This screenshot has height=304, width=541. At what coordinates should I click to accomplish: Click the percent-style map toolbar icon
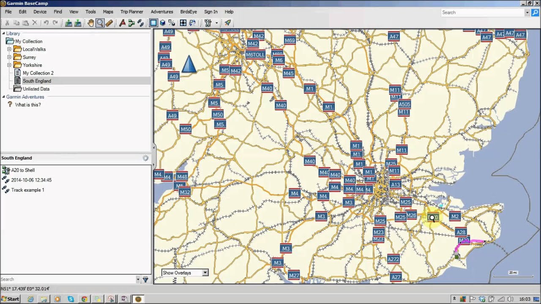[x=172, y=23]
